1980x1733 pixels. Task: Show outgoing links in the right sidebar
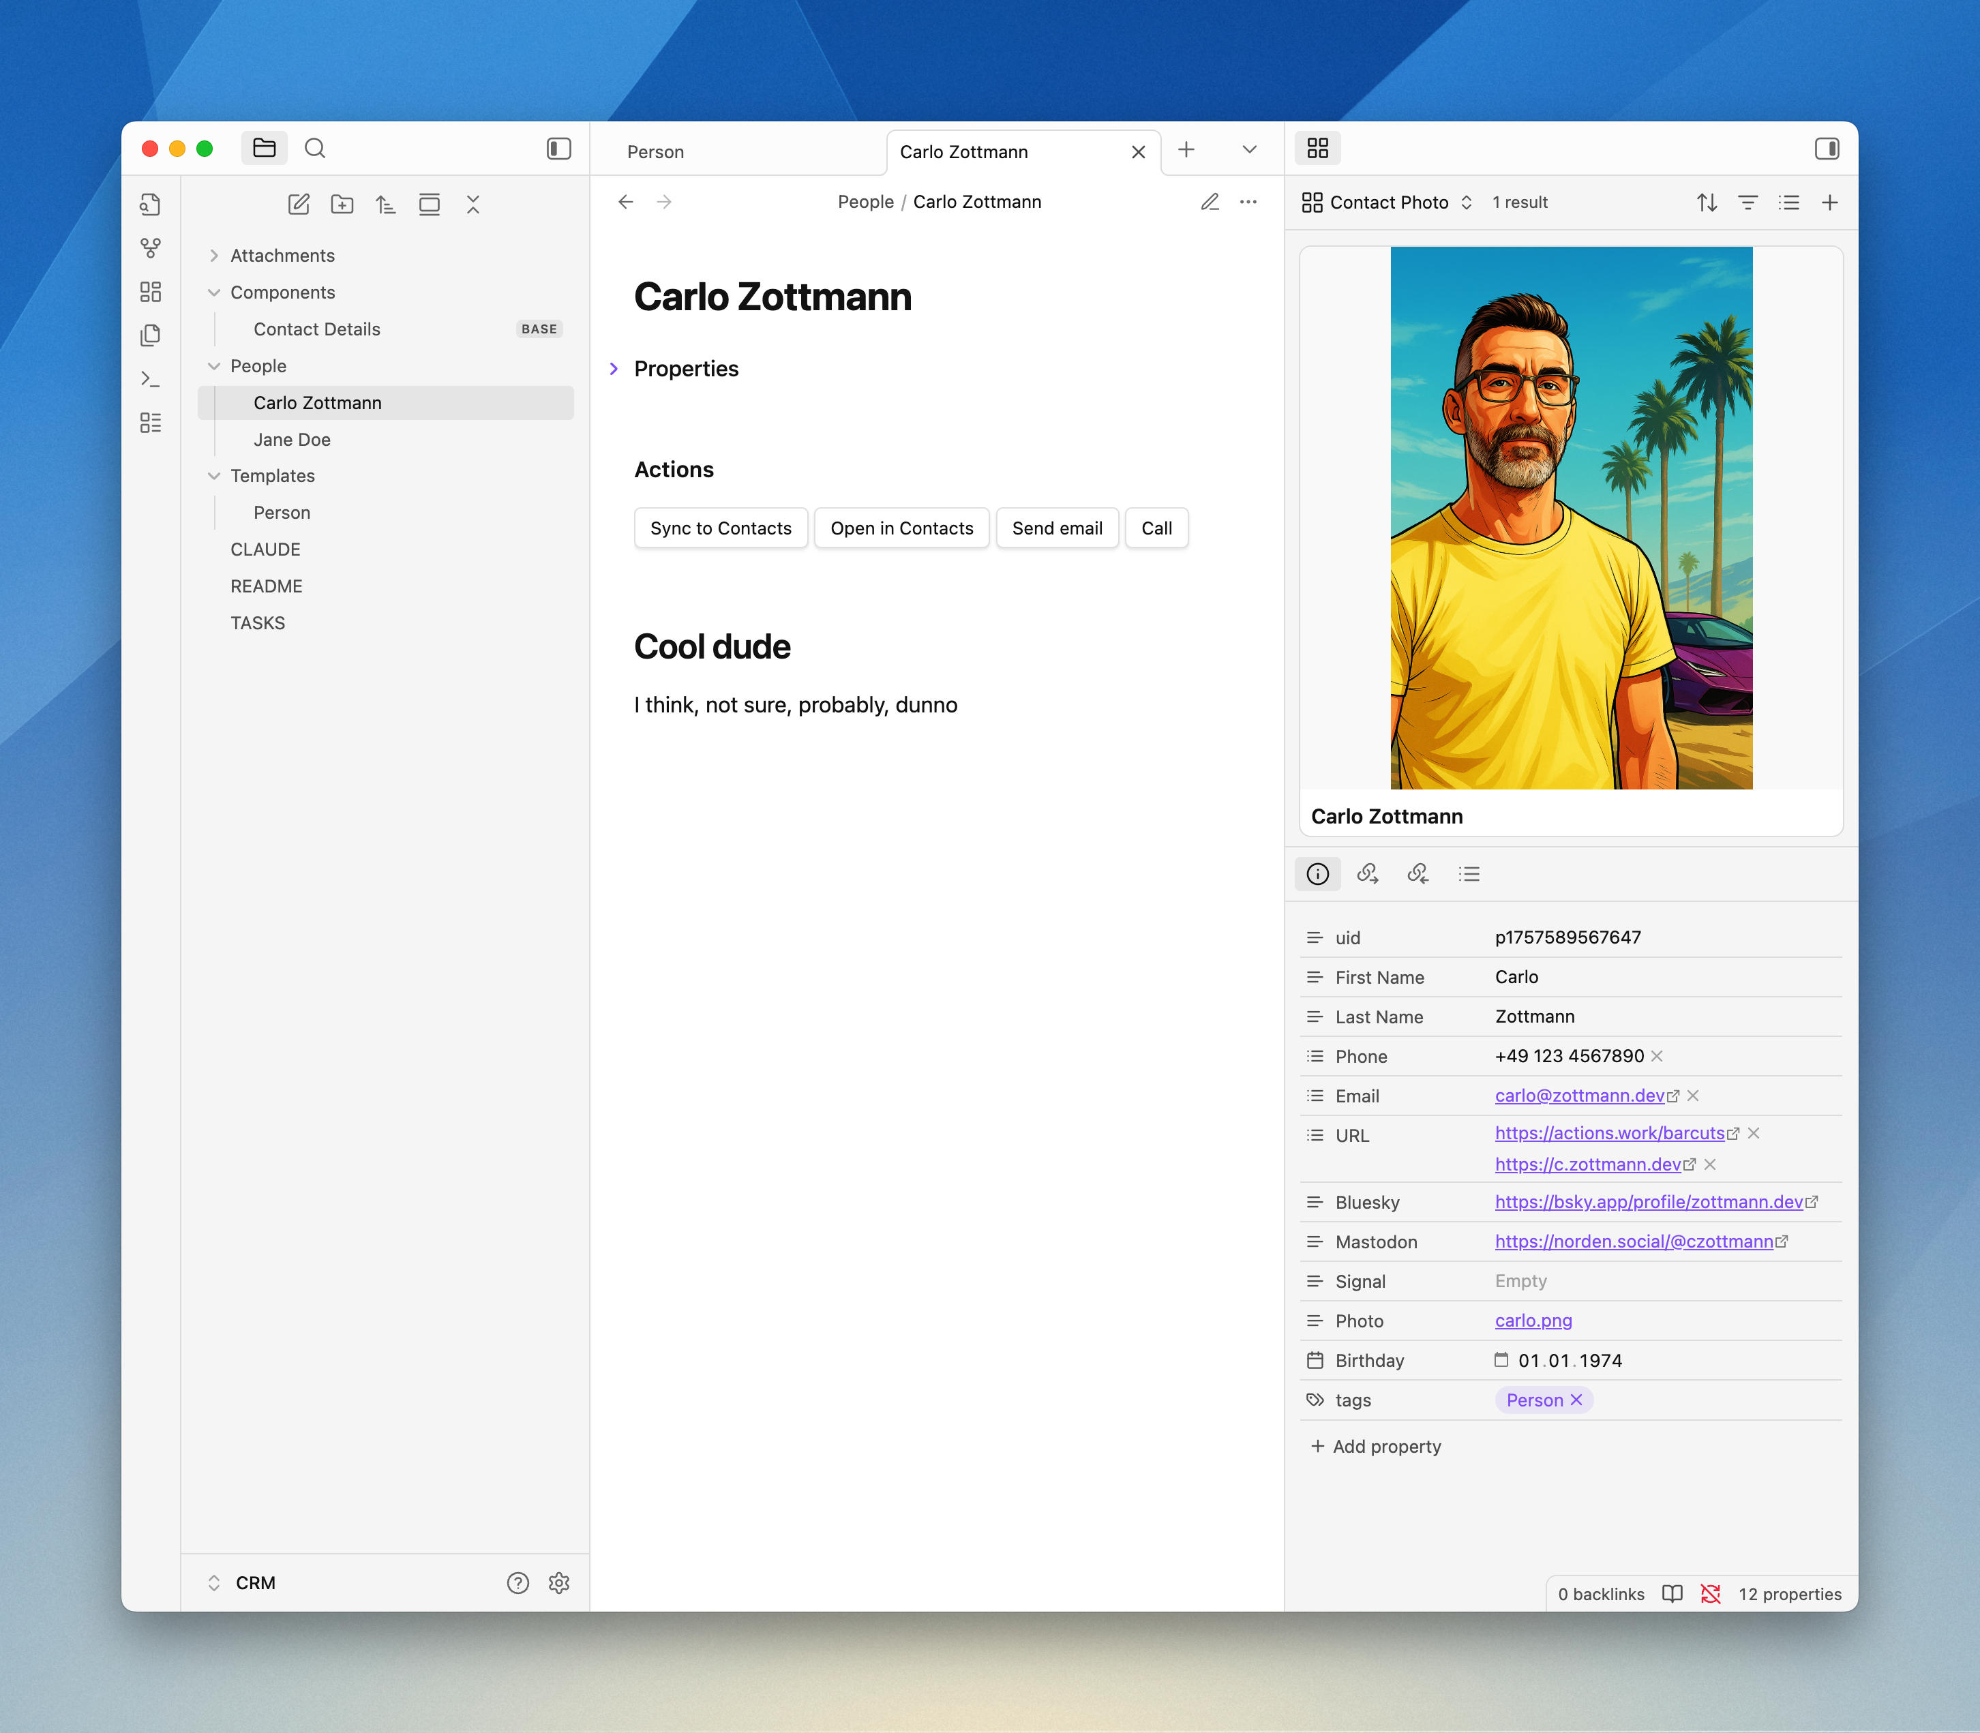[1368, 874]
